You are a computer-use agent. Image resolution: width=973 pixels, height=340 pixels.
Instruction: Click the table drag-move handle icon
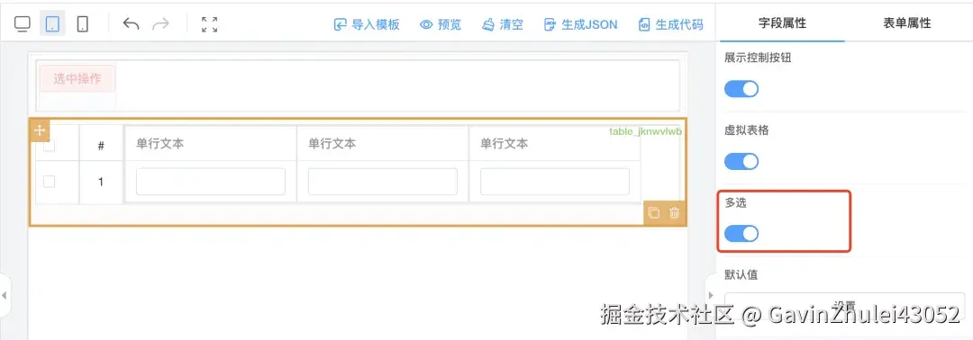click(x=40, y=130)
